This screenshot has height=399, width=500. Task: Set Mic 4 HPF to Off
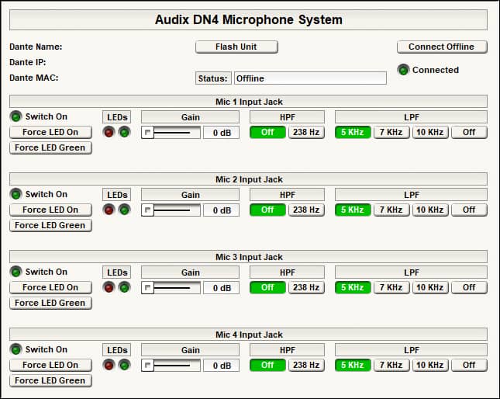pyautogui.click(x=267, y=365)
